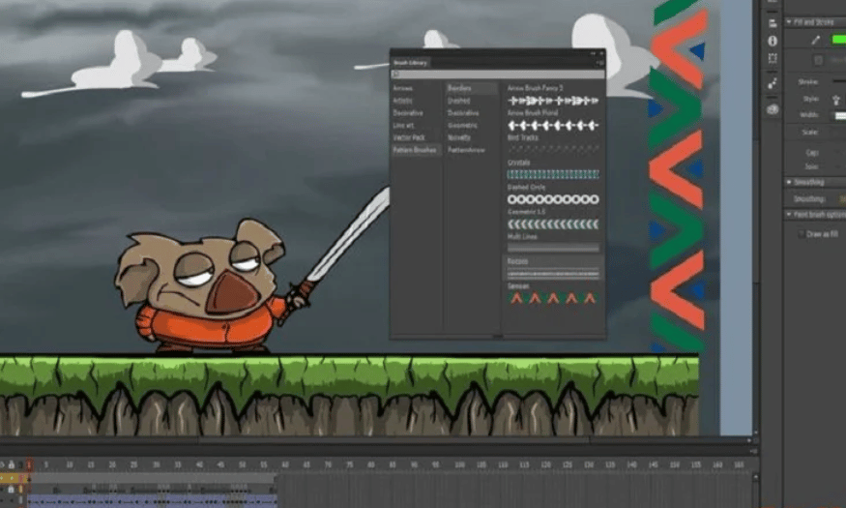Click the grass platform artwork on stage
The width and height of the screenshot is (846, 508).
[349, 395]
